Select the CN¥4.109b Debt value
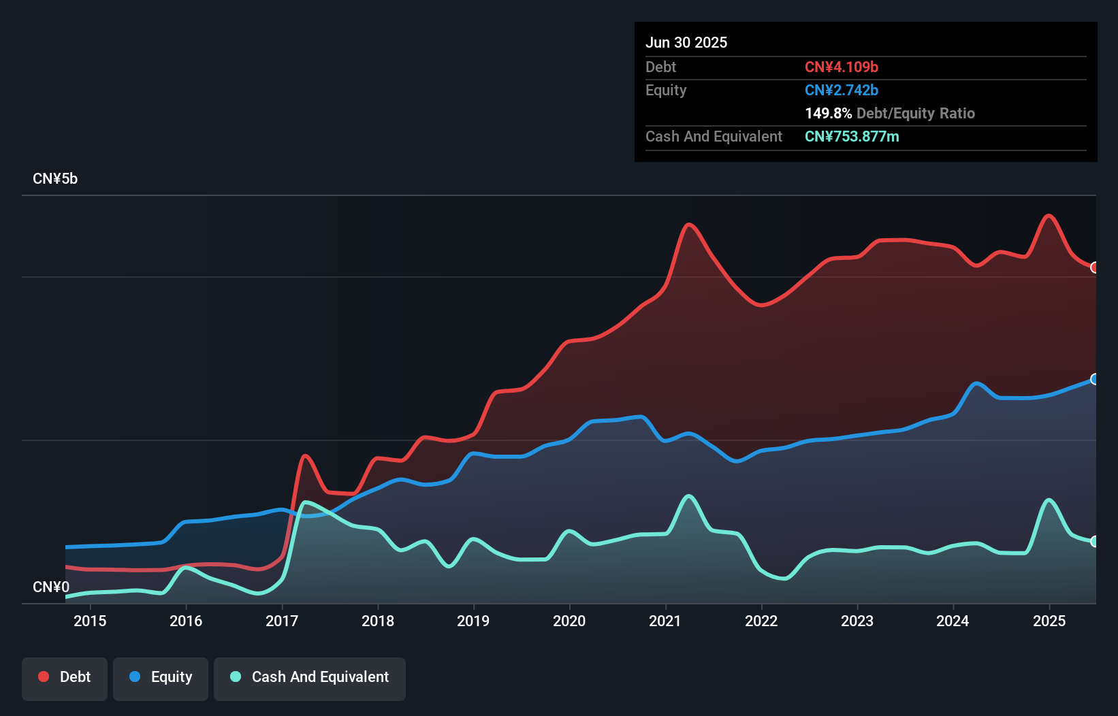 click(842, 67)
